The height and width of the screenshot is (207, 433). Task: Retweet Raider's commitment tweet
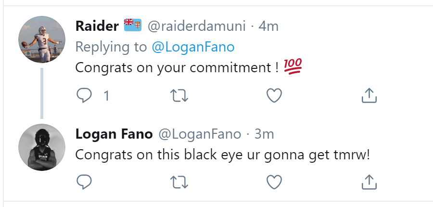179,96
